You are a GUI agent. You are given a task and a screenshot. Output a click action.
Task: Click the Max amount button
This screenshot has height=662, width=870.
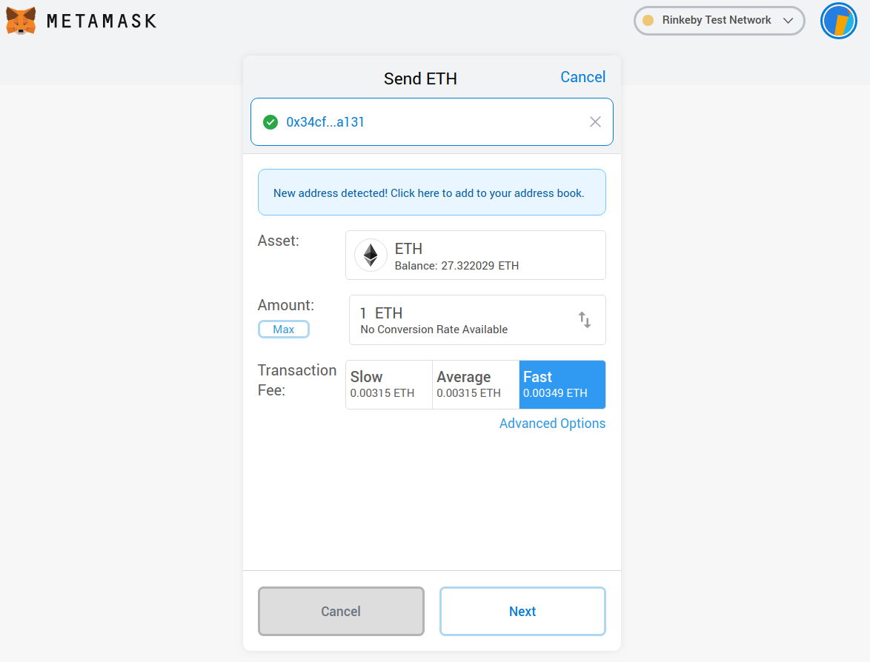[284, 330]
